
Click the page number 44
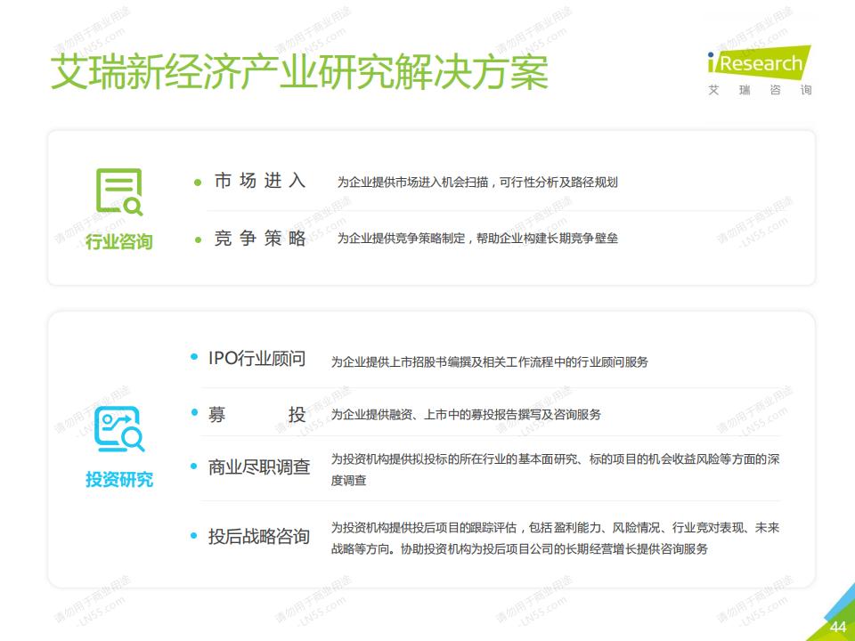click(837, 627)
